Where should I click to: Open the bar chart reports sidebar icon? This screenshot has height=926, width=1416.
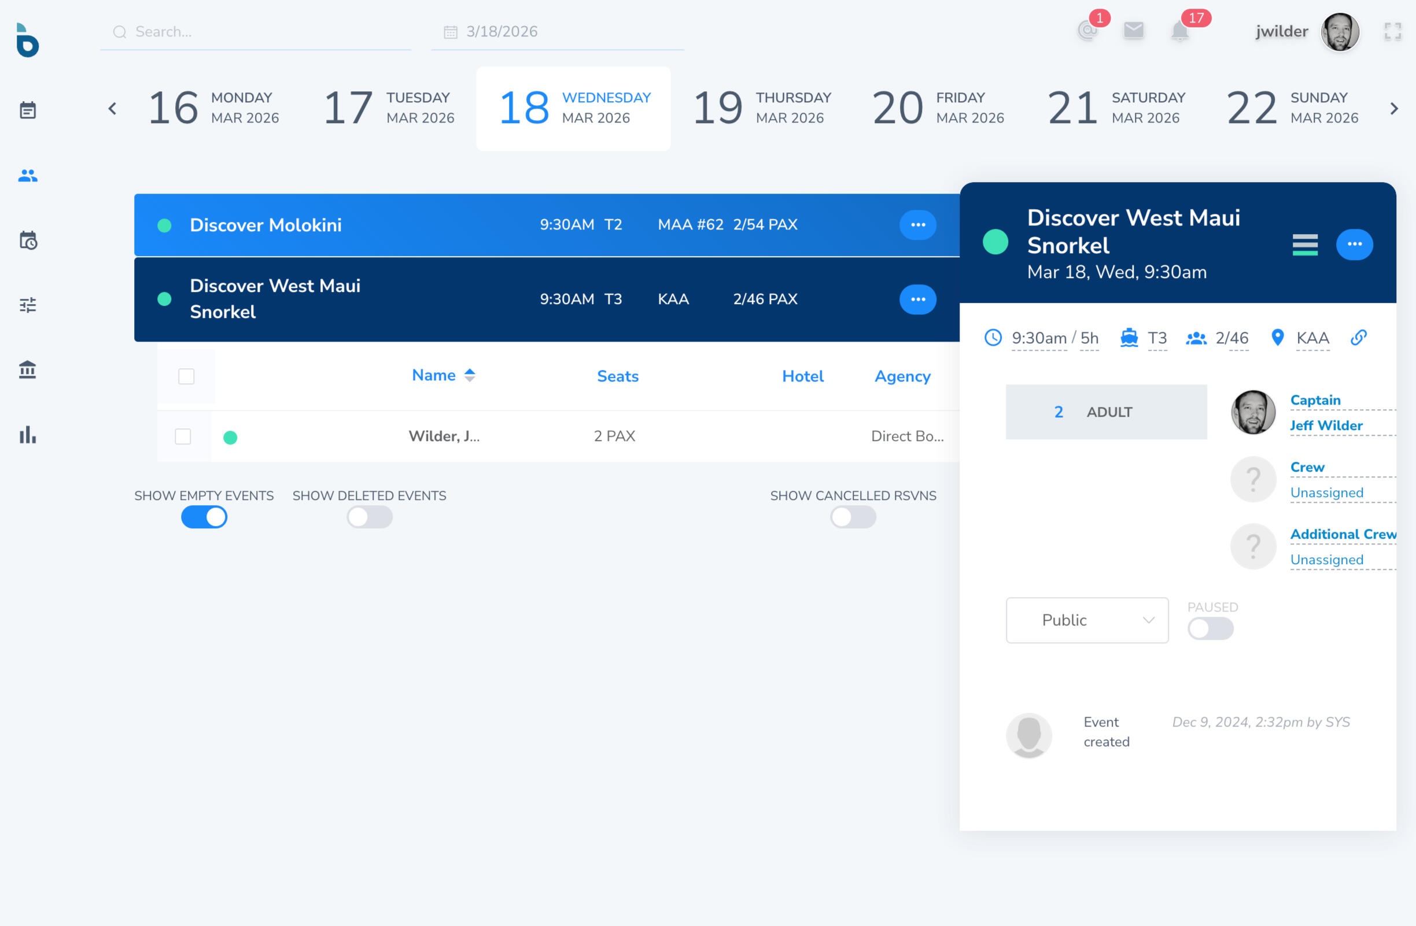tap(27, 435)
